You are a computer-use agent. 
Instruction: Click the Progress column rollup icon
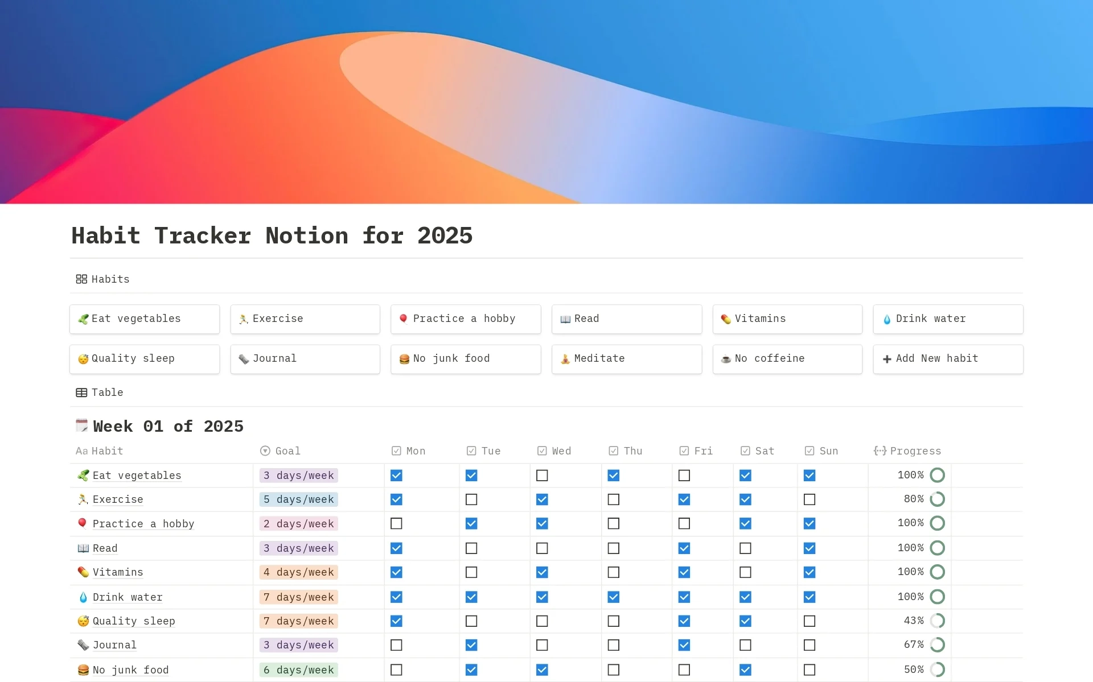[x=880, y=450]
